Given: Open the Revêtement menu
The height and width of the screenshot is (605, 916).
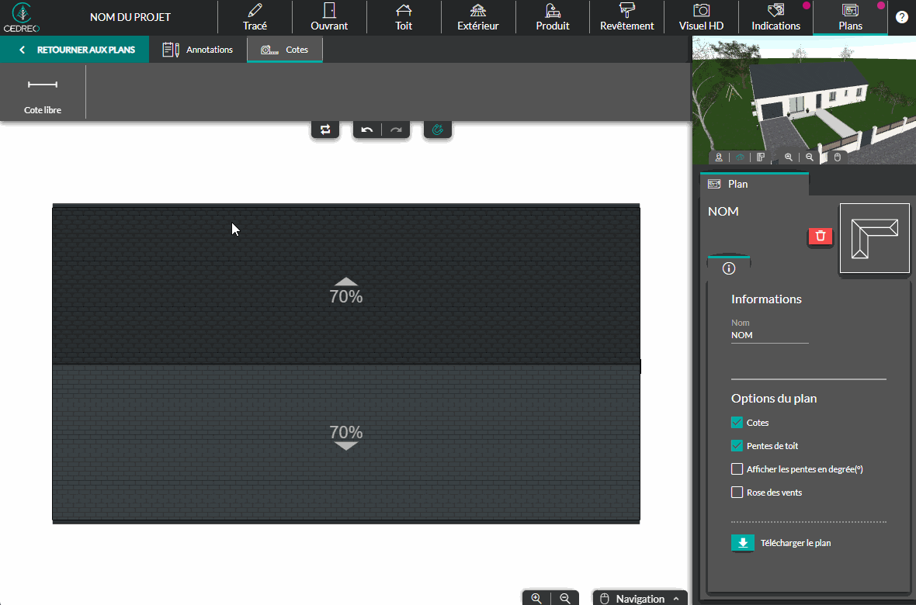Looking at the screenshot, I should coord(626,18).
